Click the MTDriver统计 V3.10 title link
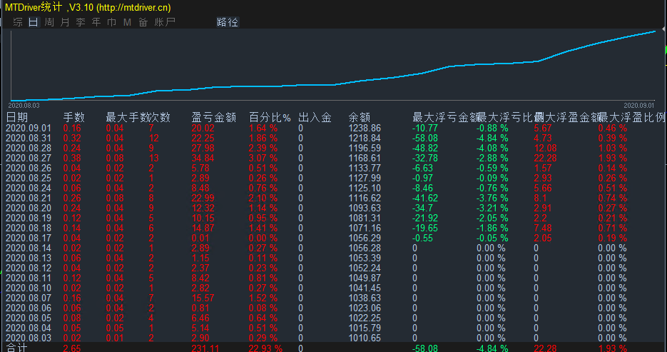This screenshot has height=352, width=667. point(90,7)
